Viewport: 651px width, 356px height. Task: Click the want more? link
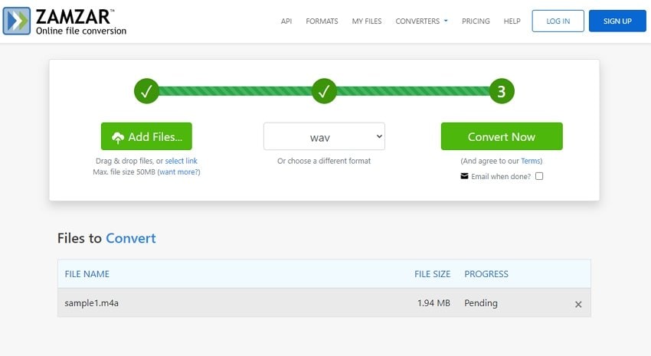[178, 171]
